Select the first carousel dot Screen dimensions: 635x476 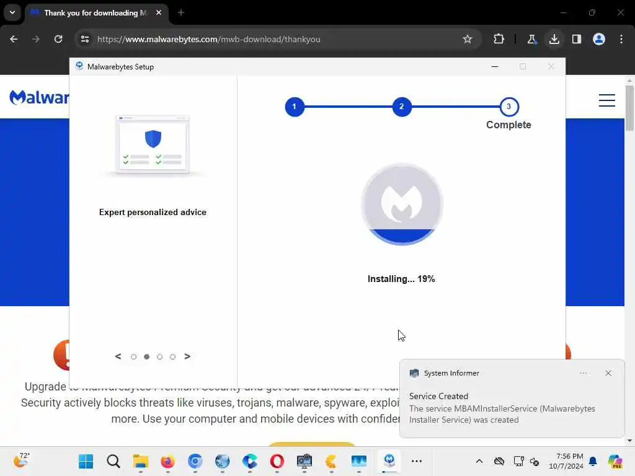tap(134, 356)
